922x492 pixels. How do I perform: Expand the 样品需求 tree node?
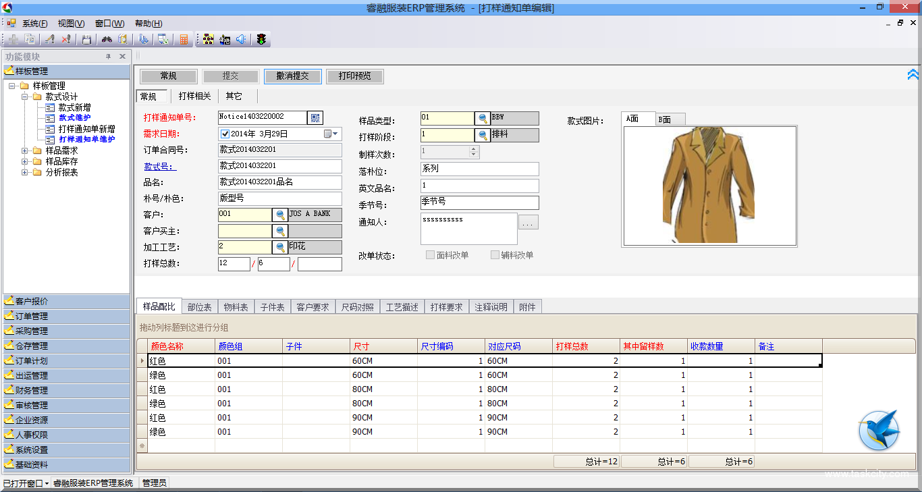pos(25,151)
